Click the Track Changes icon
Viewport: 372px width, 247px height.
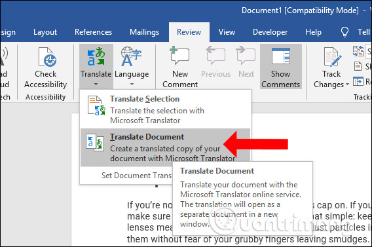[x=332, y=57]
